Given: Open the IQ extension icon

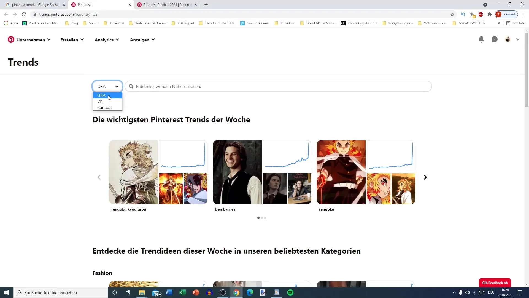Looking at the screenshot, I should [x=463, y=14].
